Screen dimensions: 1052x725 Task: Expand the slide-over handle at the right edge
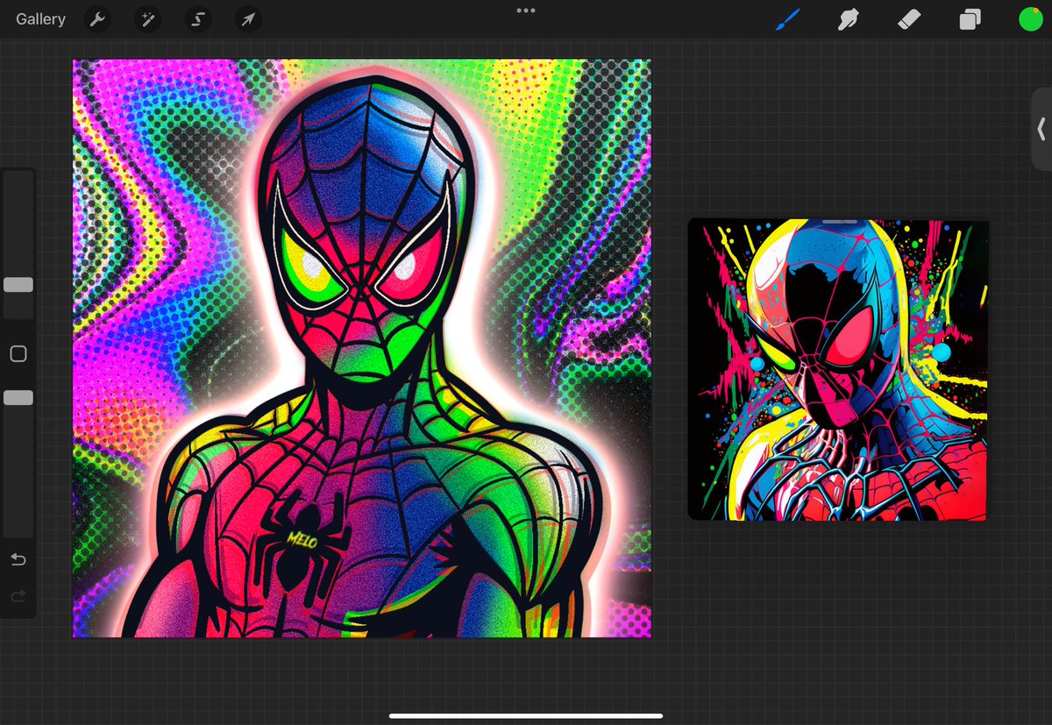click(1041, 129)
